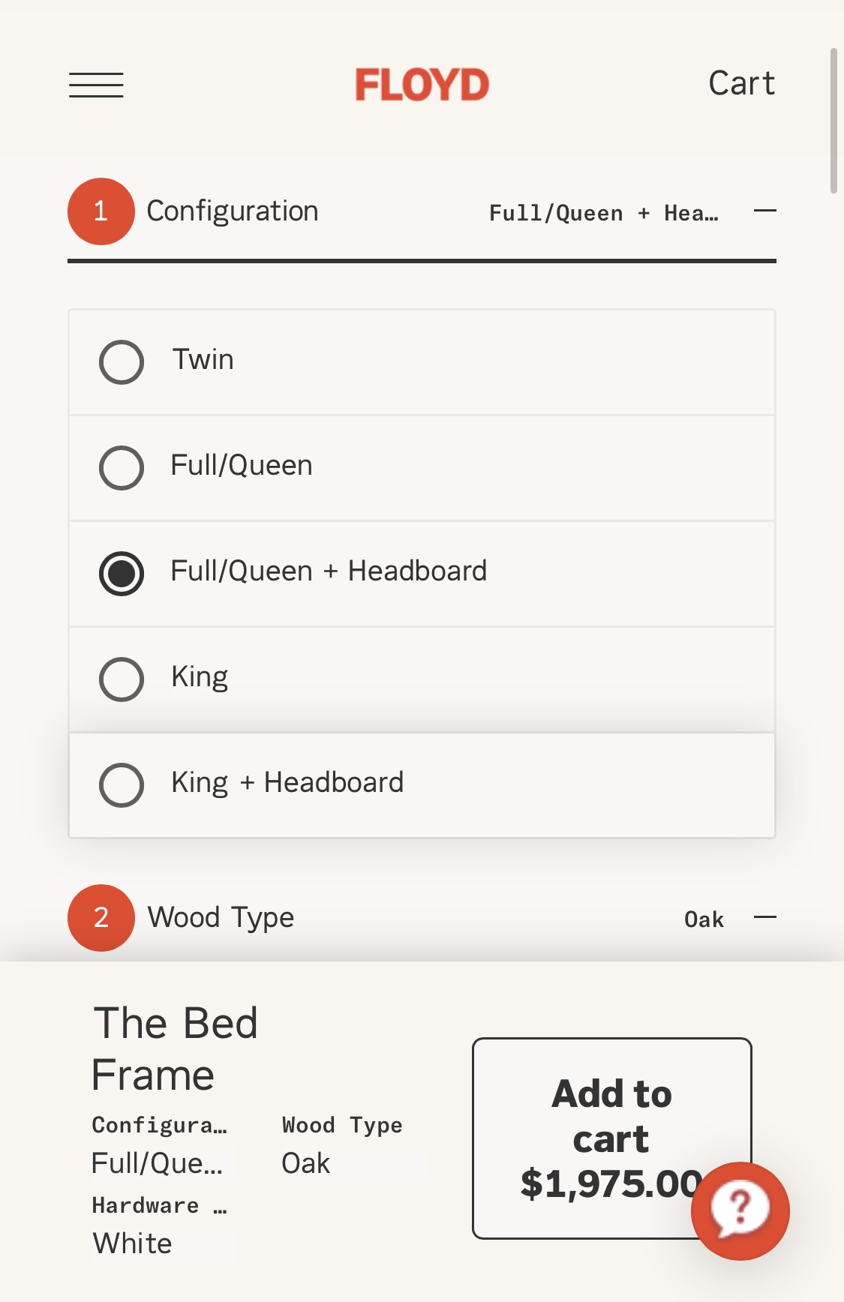Click step 2 number badge
The height and width of the screenshot is (1302, 844).
[101, 917]
